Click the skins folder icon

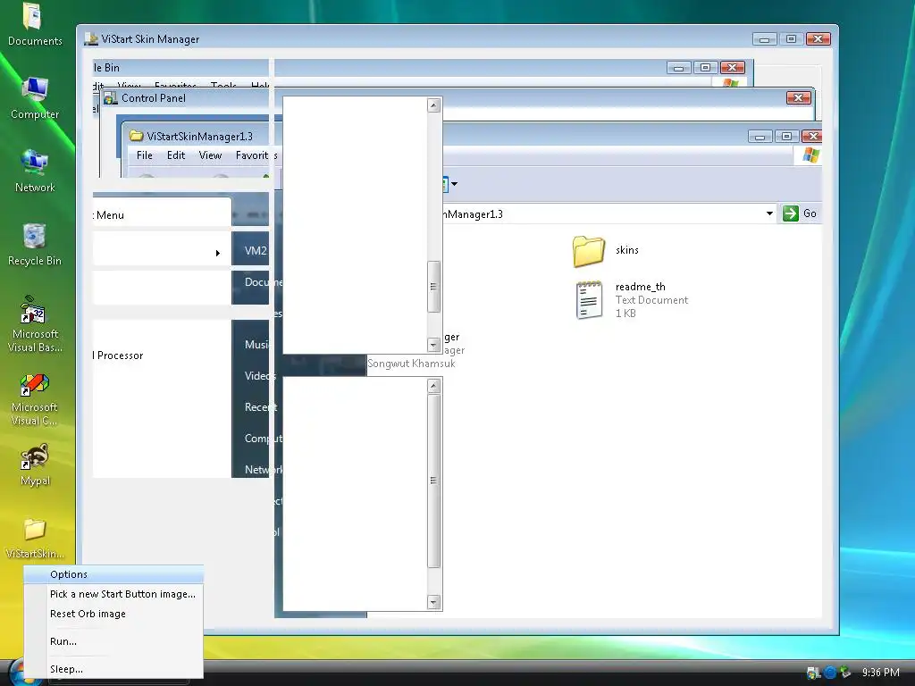[588, 251]
